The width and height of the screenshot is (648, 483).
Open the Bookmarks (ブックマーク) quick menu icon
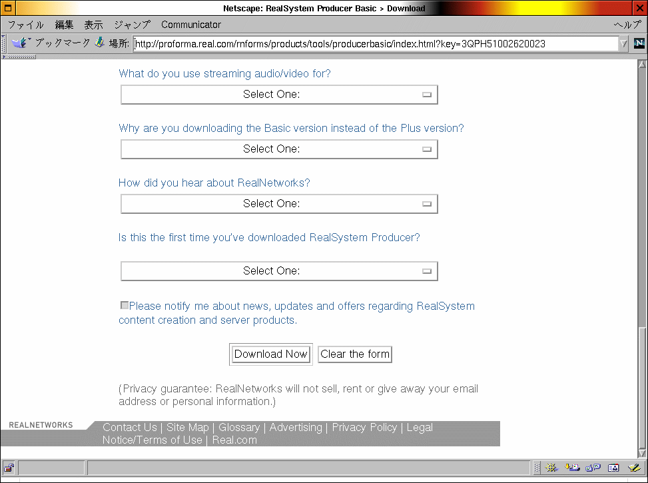(x=21, y=43)
